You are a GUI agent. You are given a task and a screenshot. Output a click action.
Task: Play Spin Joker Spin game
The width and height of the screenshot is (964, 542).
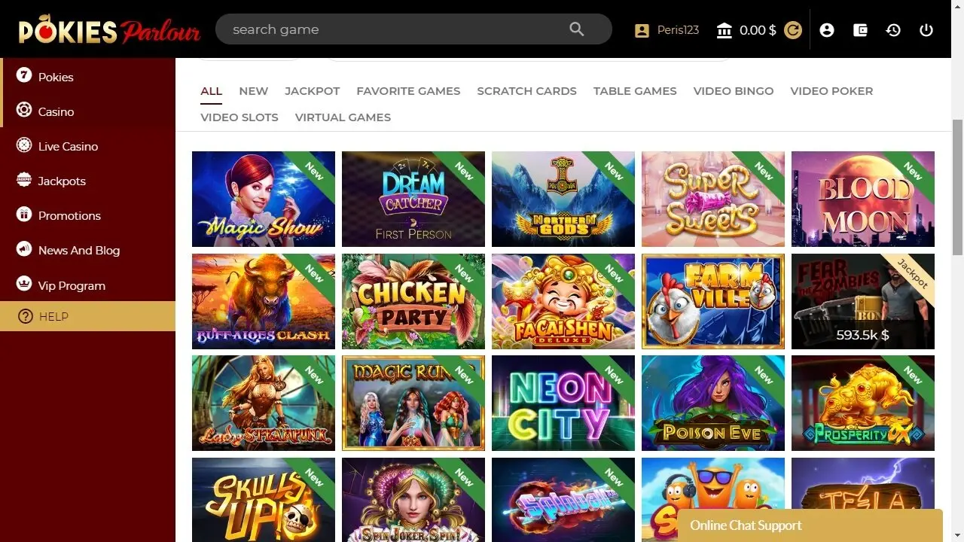tap(413, 500)
